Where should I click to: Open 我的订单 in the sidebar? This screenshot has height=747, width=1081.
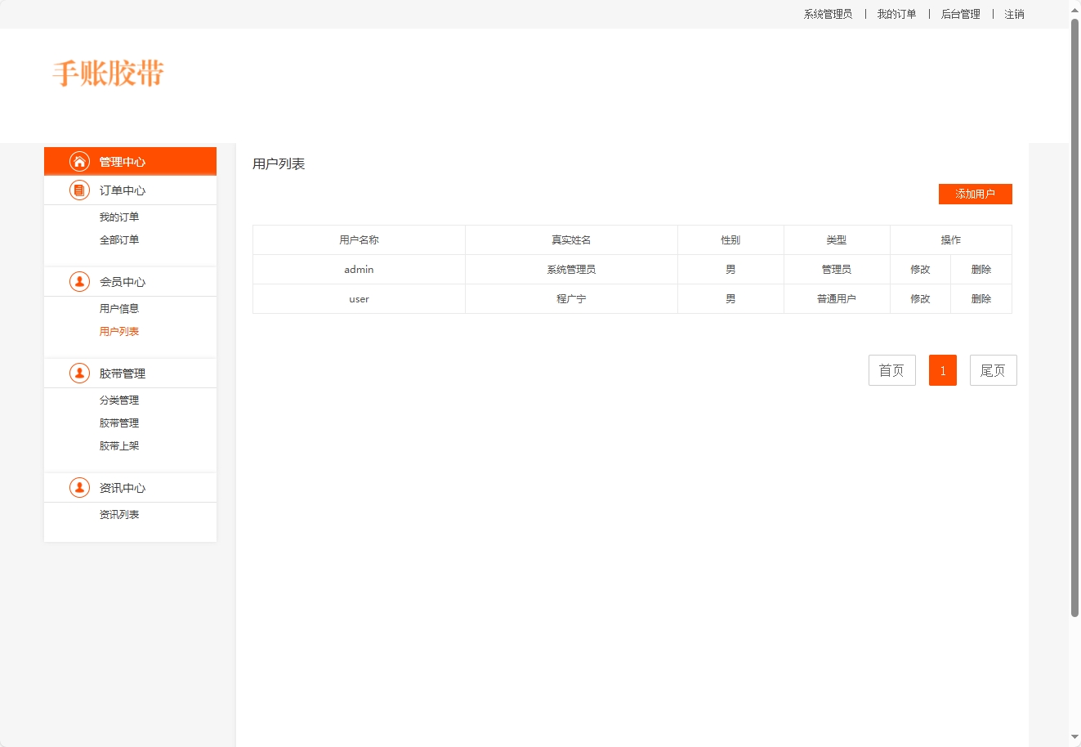119,217
